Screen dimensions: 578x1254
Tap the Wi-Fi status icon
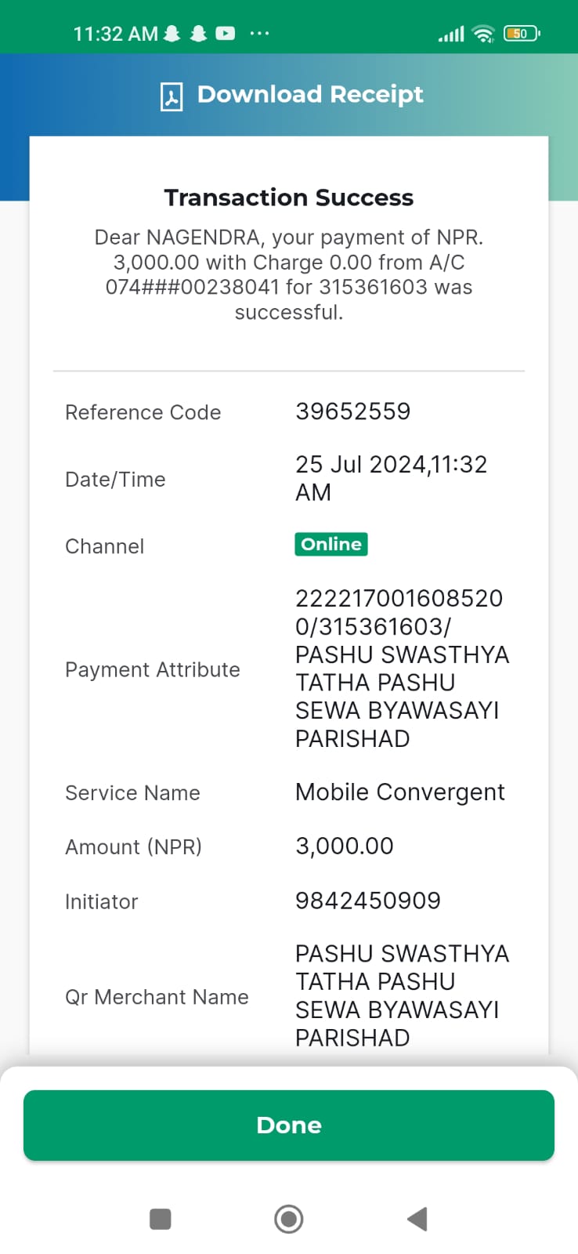point(484,33)
